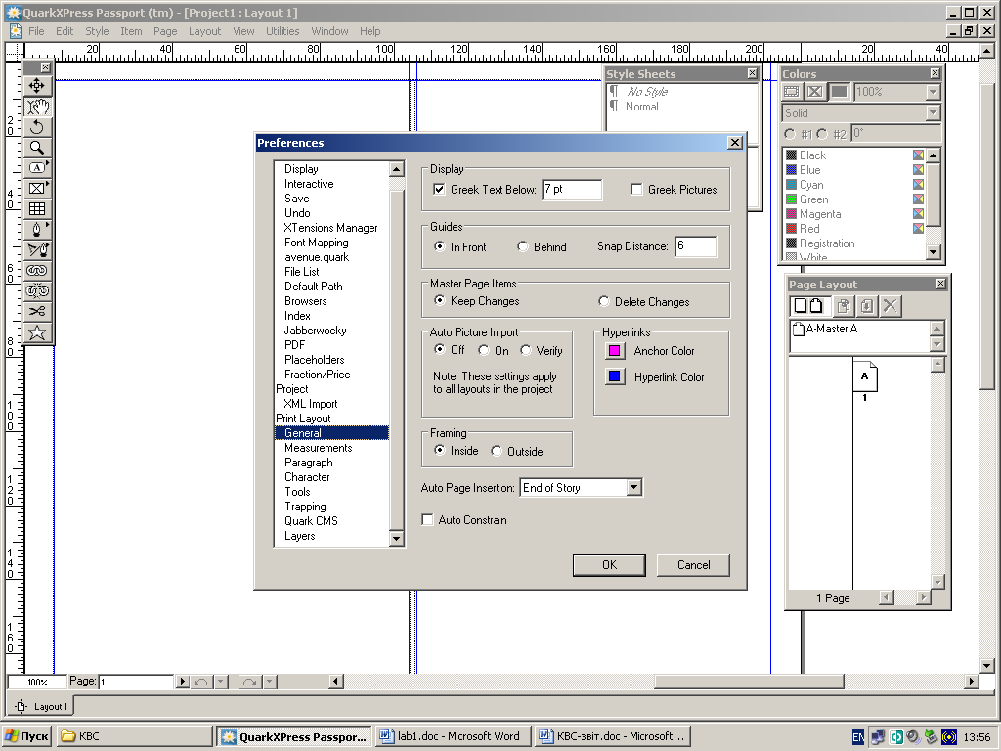1001x751 pixels.
Task: Click page A thumbnail in Page Layout
Action: point(865,376)
